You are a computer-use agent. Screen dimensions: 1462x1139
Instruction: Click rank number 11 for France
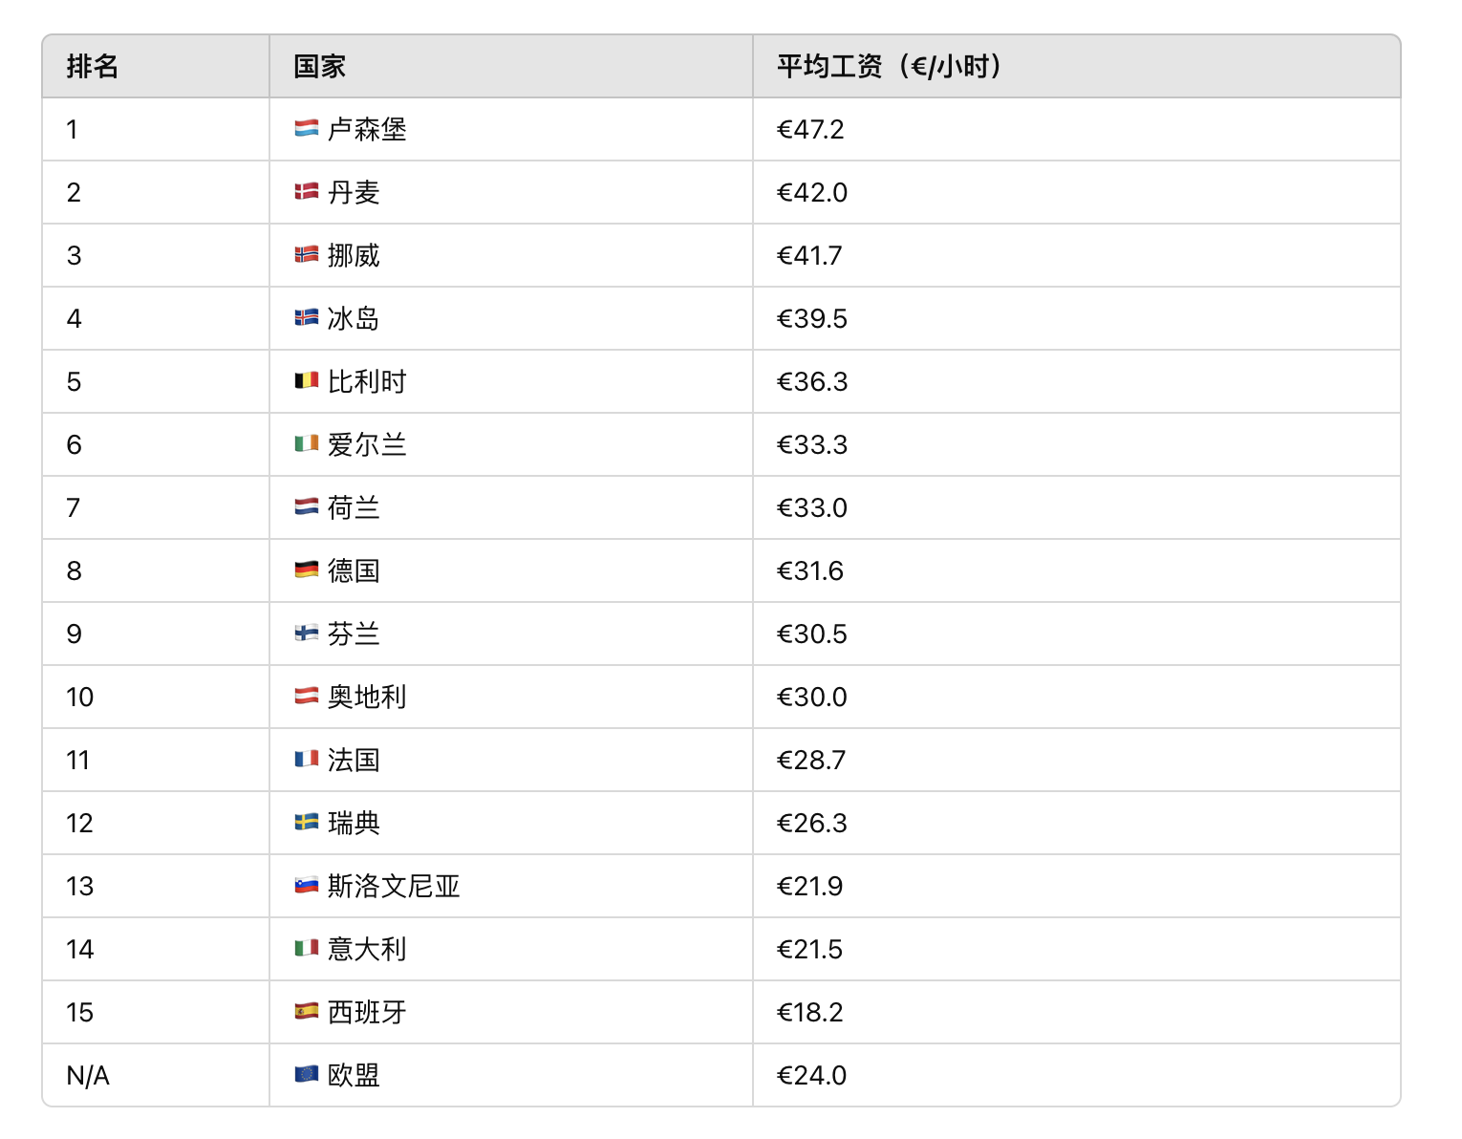click(78, 760)
